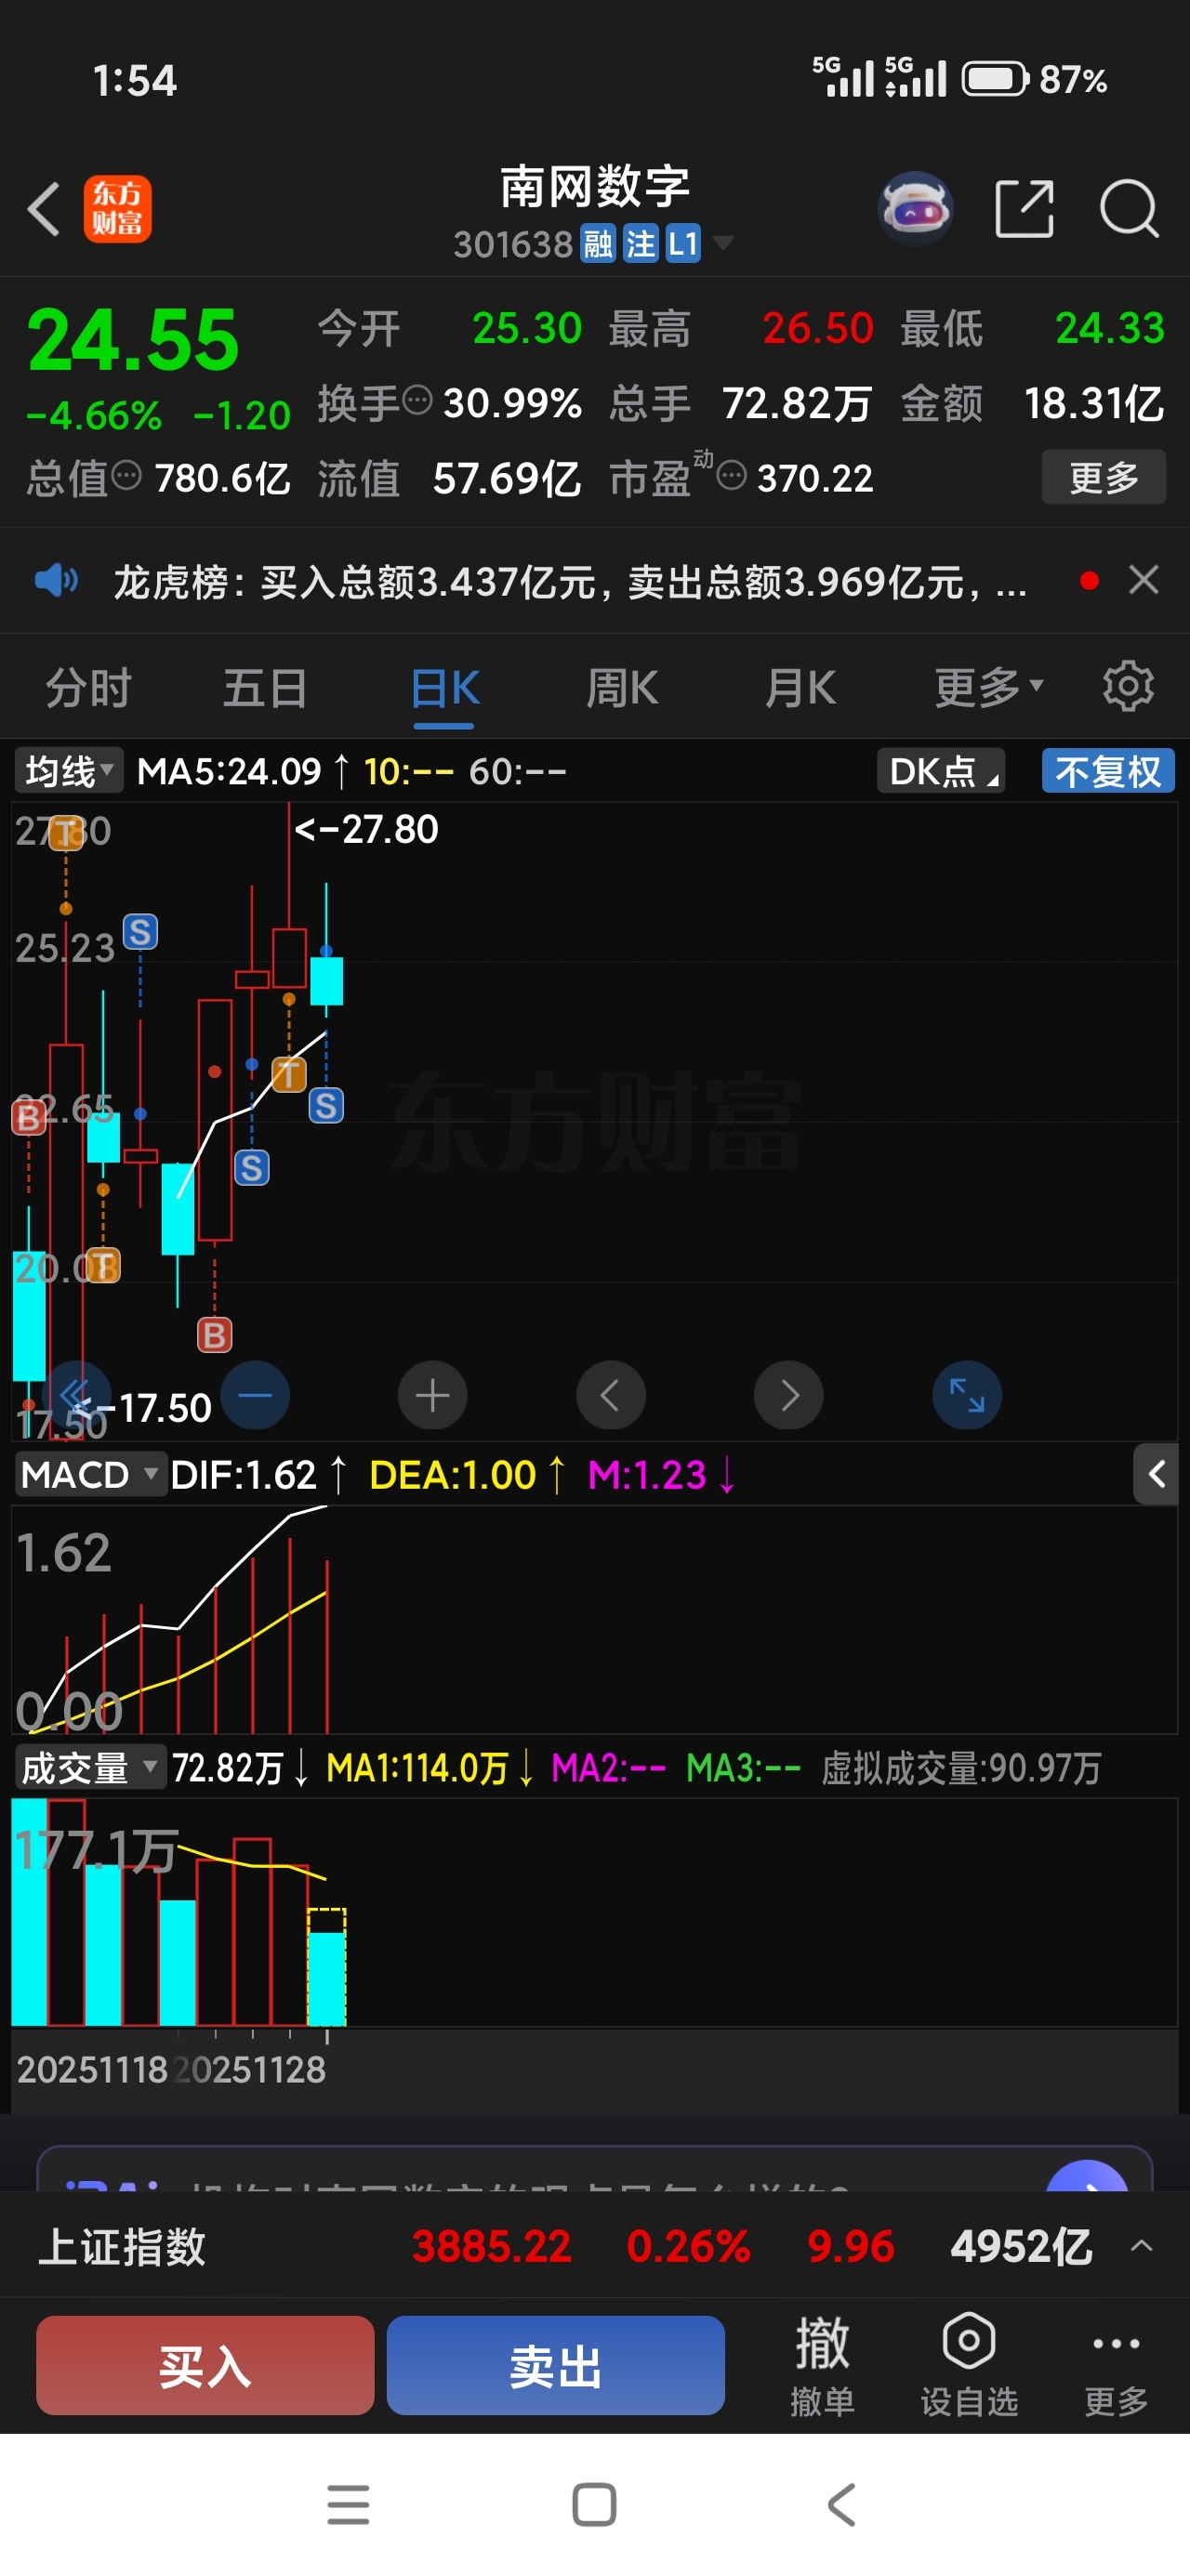The height and width of the screenshot is (2576, 1190).
Task: Tap the 虚拟成交量:90.97万 label
Action: click(960, 1768)
